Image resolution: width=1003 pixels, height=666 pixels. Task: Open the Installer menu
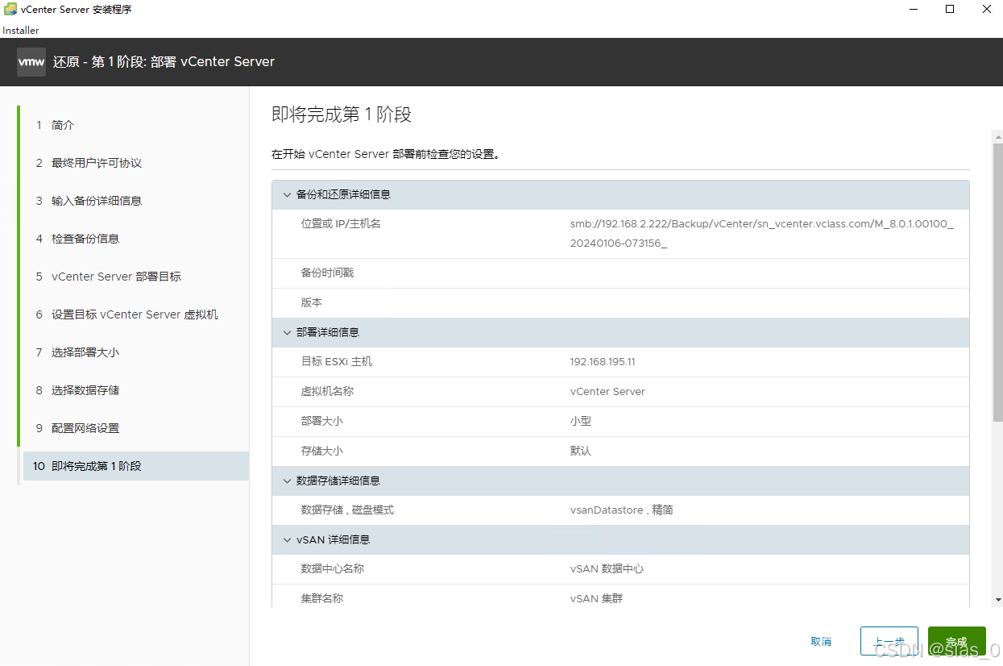[21, 31]
